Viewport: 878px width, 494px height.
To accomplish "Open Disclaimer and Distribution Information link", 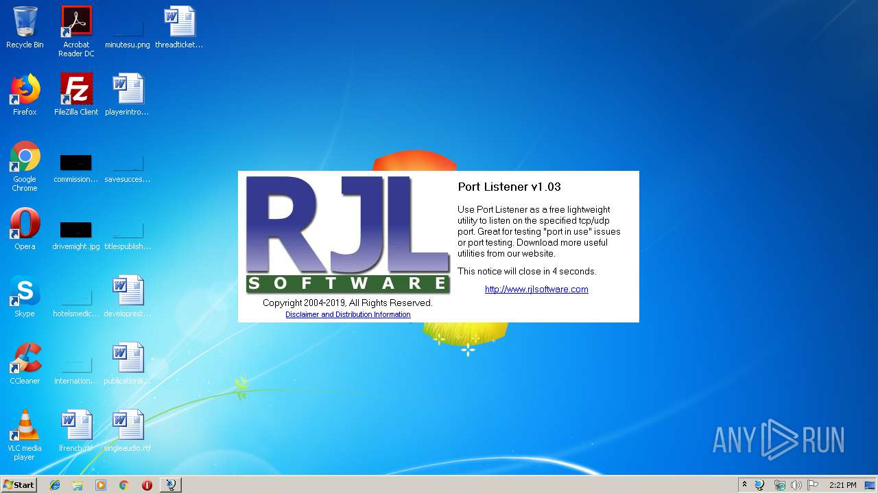I will 348,314.
